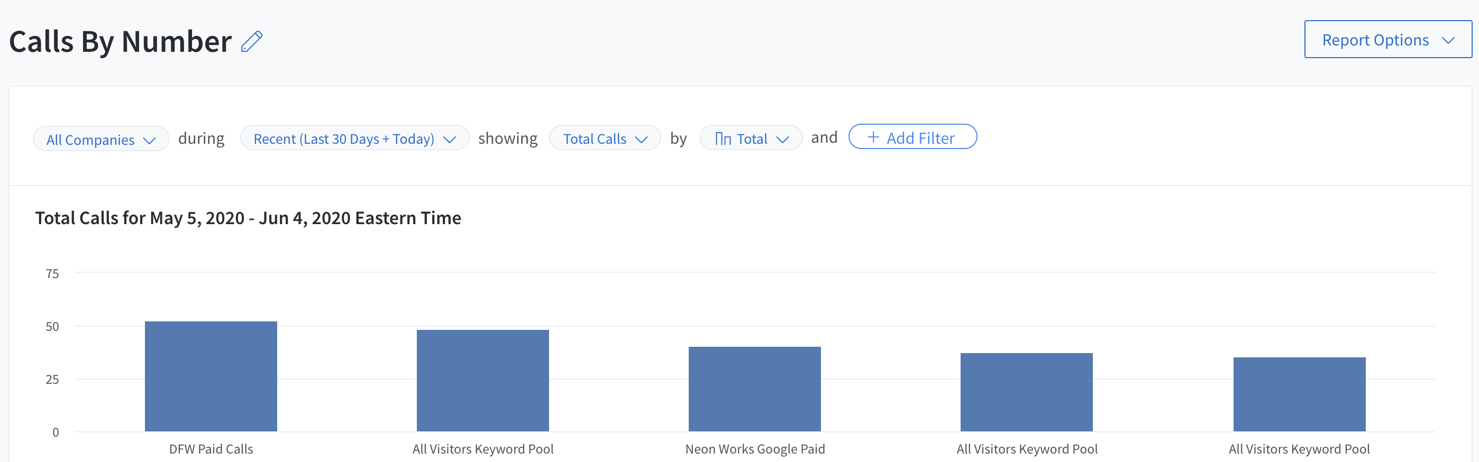Click the pencil edit icon beside Calls By Number

(251, 41)
